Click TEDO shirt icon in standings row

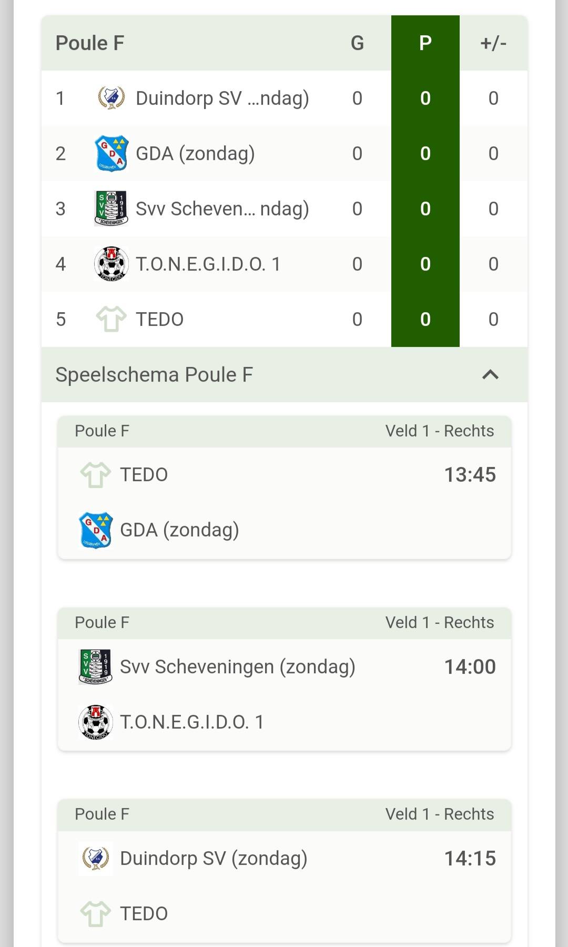coord(111,319)
